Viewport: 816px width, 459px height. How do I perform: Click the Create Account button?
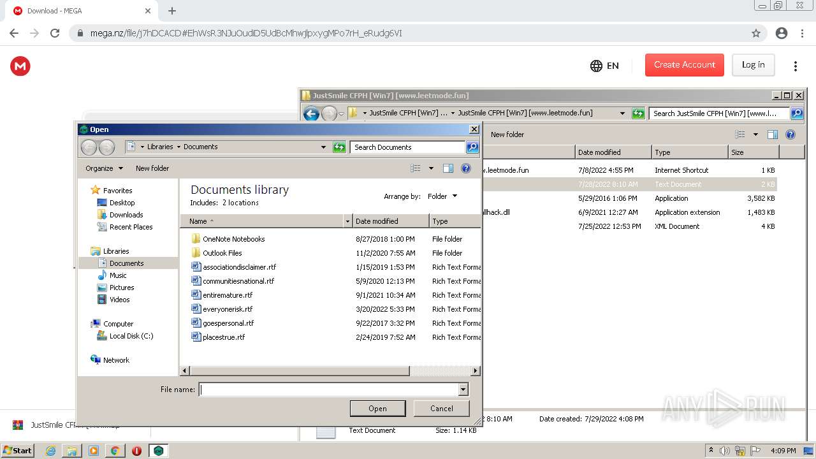(685, 65)
